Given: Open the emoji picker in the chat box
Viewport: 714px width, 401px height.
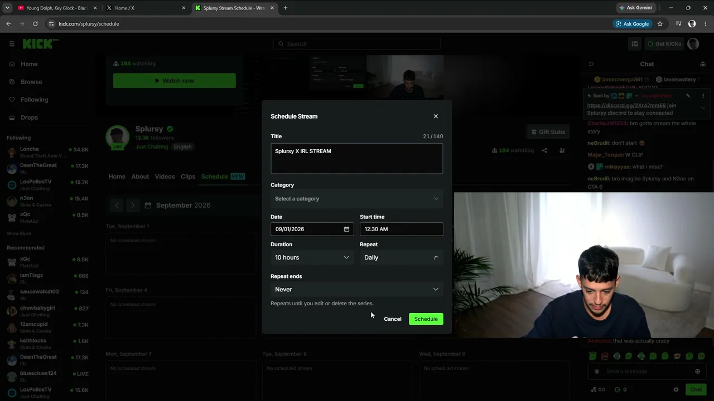Looking at the screenshot, I should pos(697,371).
